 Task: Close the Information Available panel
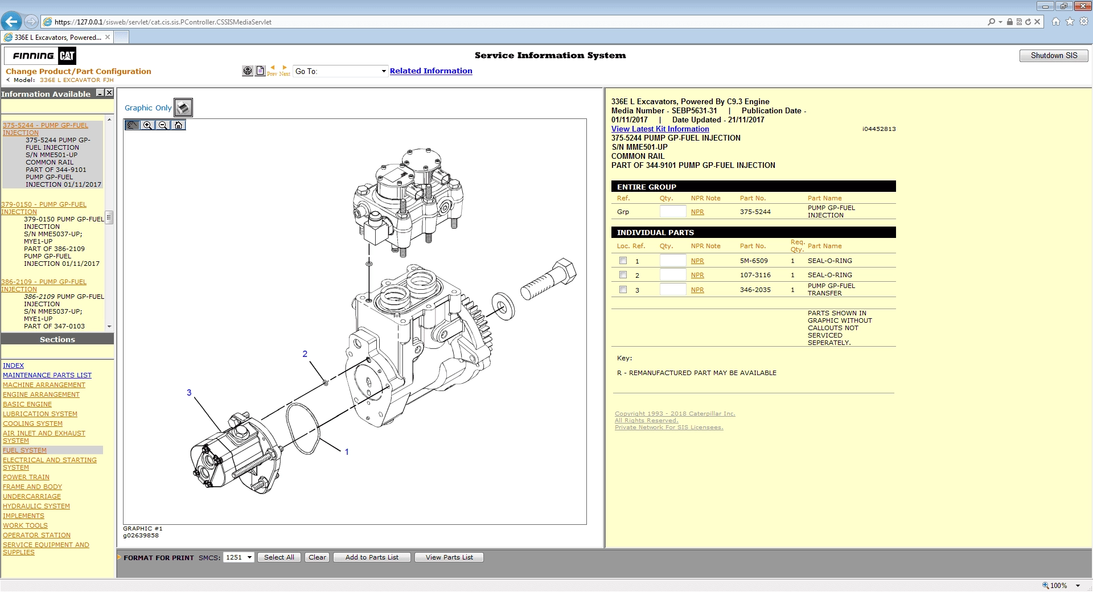click(x=109, y=93)
